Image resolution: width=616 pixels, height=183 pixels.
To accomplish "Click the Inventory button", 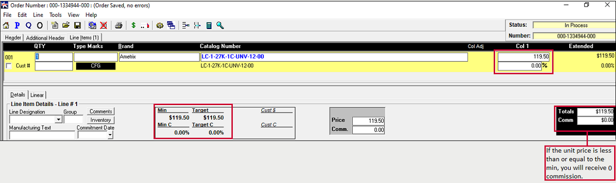I will (101, 120).
